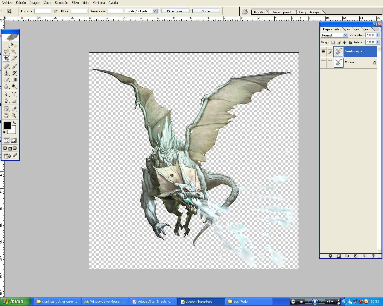383x306 pixels.
Task: Open Windows Live Messenger taskbar button
Action: 105,302
